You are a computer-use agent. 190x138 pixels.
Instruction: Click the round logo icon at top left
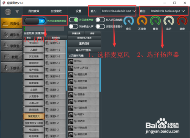tap(8, 12)
